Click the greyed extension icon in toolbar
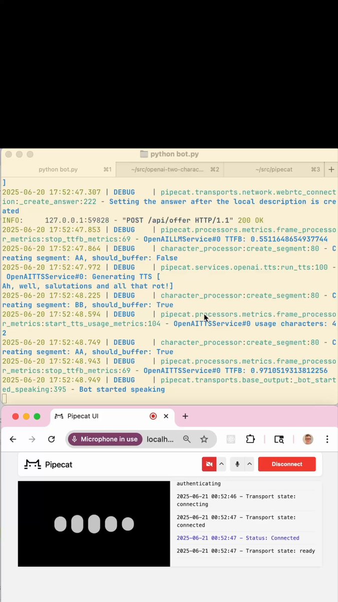 [x=231, y=439]
